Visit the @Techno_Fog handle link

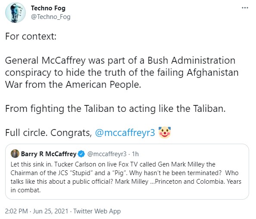[50, 17]
